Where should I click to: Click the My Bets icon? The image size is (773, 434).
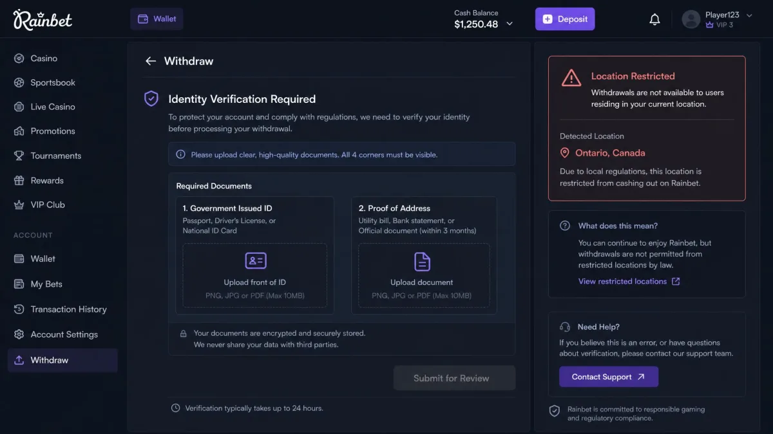19,284
